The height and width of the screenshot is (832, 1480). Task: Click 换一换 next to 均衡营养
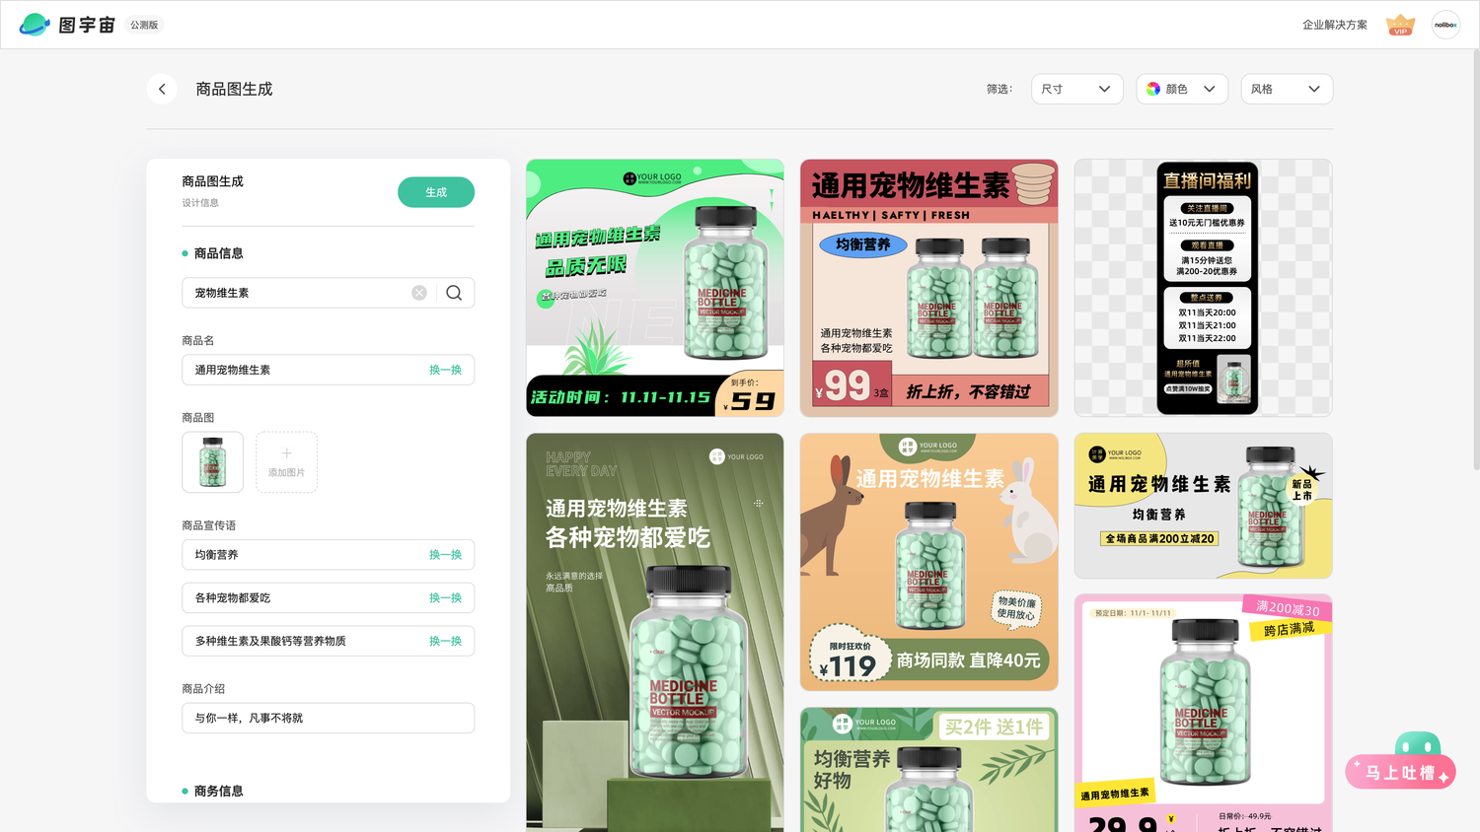tap(445, 555)
